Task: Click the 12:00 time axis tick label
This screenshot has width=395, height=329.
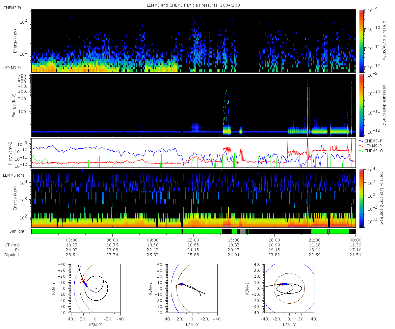Action: click(x=193, y=240)
